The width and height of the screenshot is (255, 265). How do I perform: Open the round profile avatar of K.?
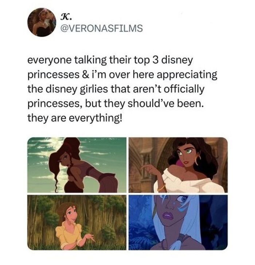(42, 22)
